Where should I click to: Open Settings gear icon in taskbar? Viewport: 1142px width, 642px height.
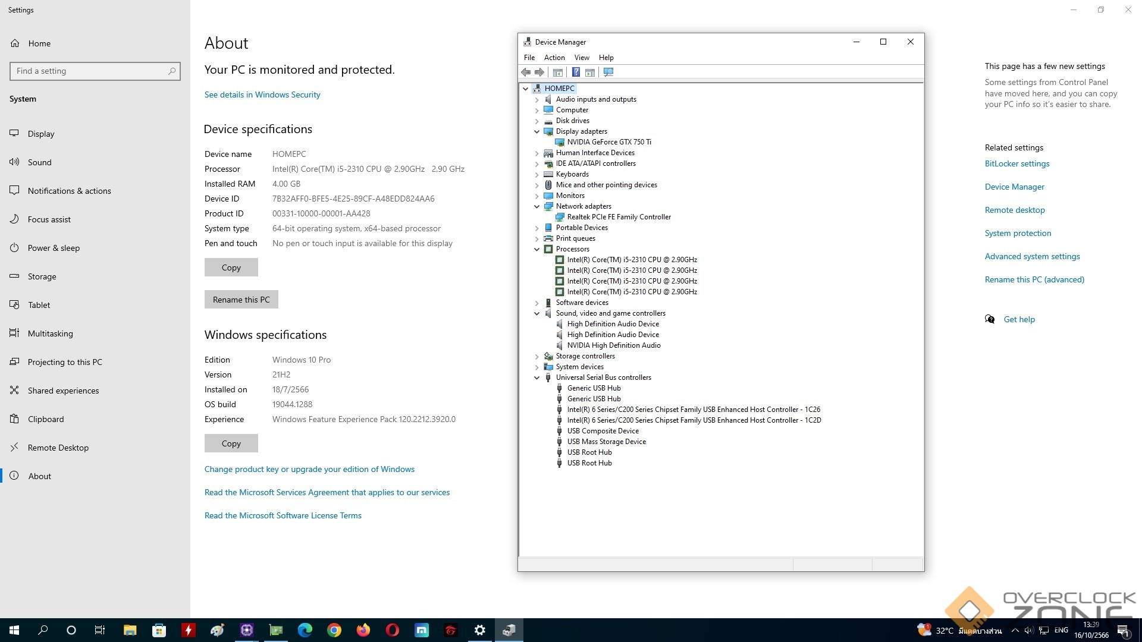[479, 630]
